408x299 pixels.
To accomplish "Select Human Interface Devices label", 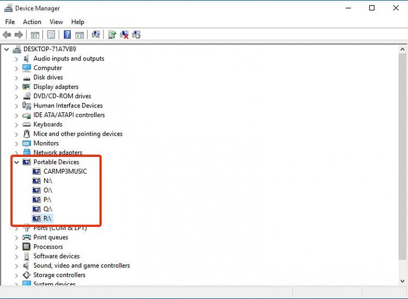I will pos(68,106).
